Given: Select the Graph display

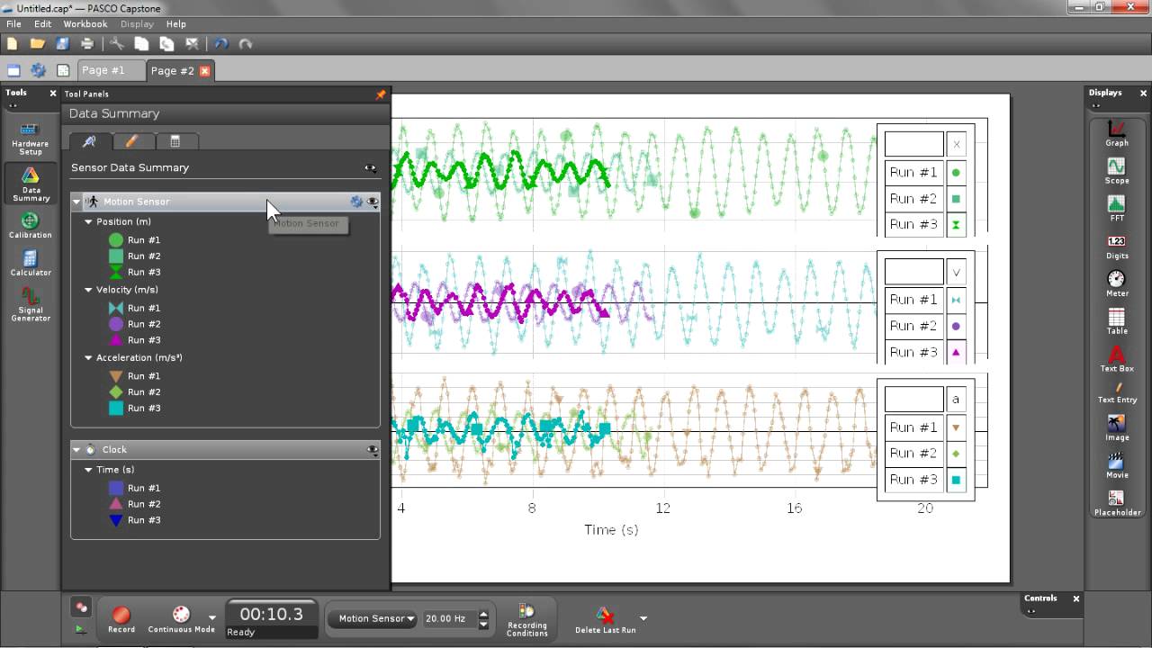Looking at the screenshot, I should coord(1117,133).
